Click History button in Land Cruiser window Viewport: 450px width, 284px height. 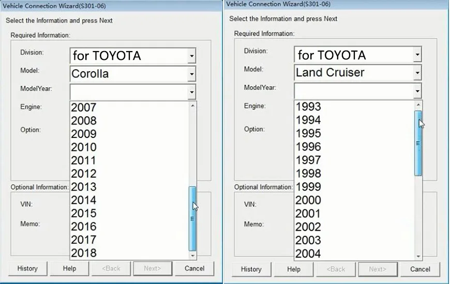[251, 270]
